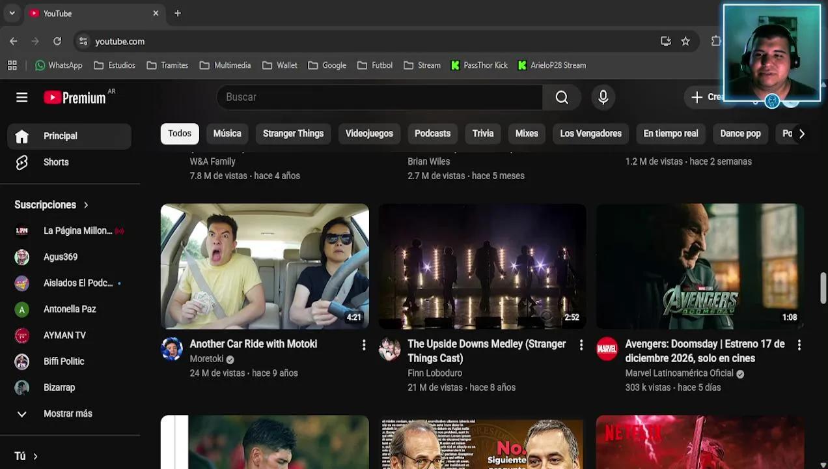Go back with the browser back arrow
Screen dimensions: 828x469
point(14,41)
